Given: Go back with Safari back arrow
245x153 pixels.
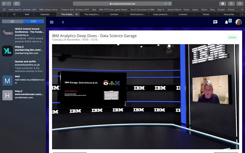Looking at the screenshot, I should [4, 4].
